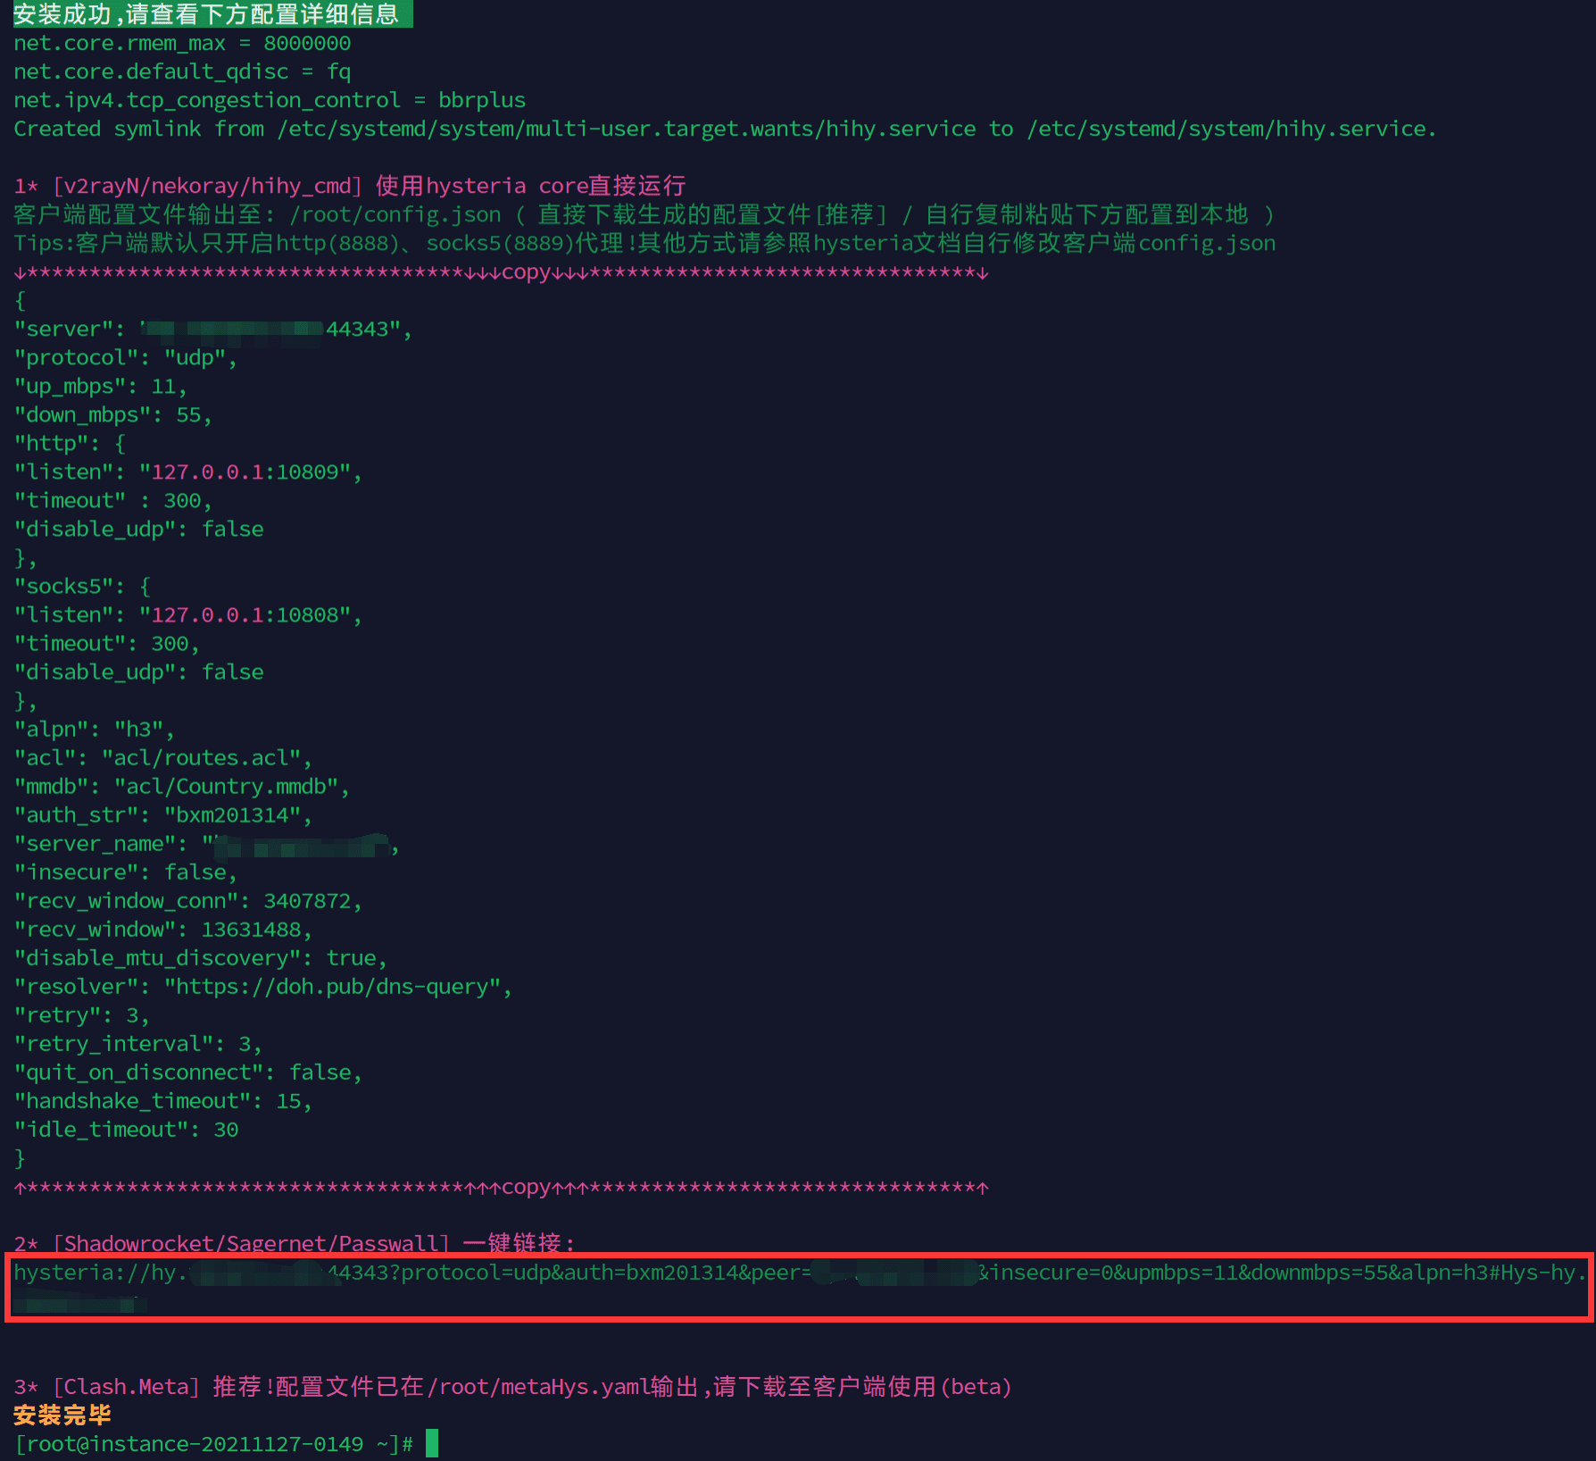The image size is (1596, 1461).
Task: Click the '1* [v2rayN/nekoray/hihy_cmd]' heading
Action: [x=350, y=186]
